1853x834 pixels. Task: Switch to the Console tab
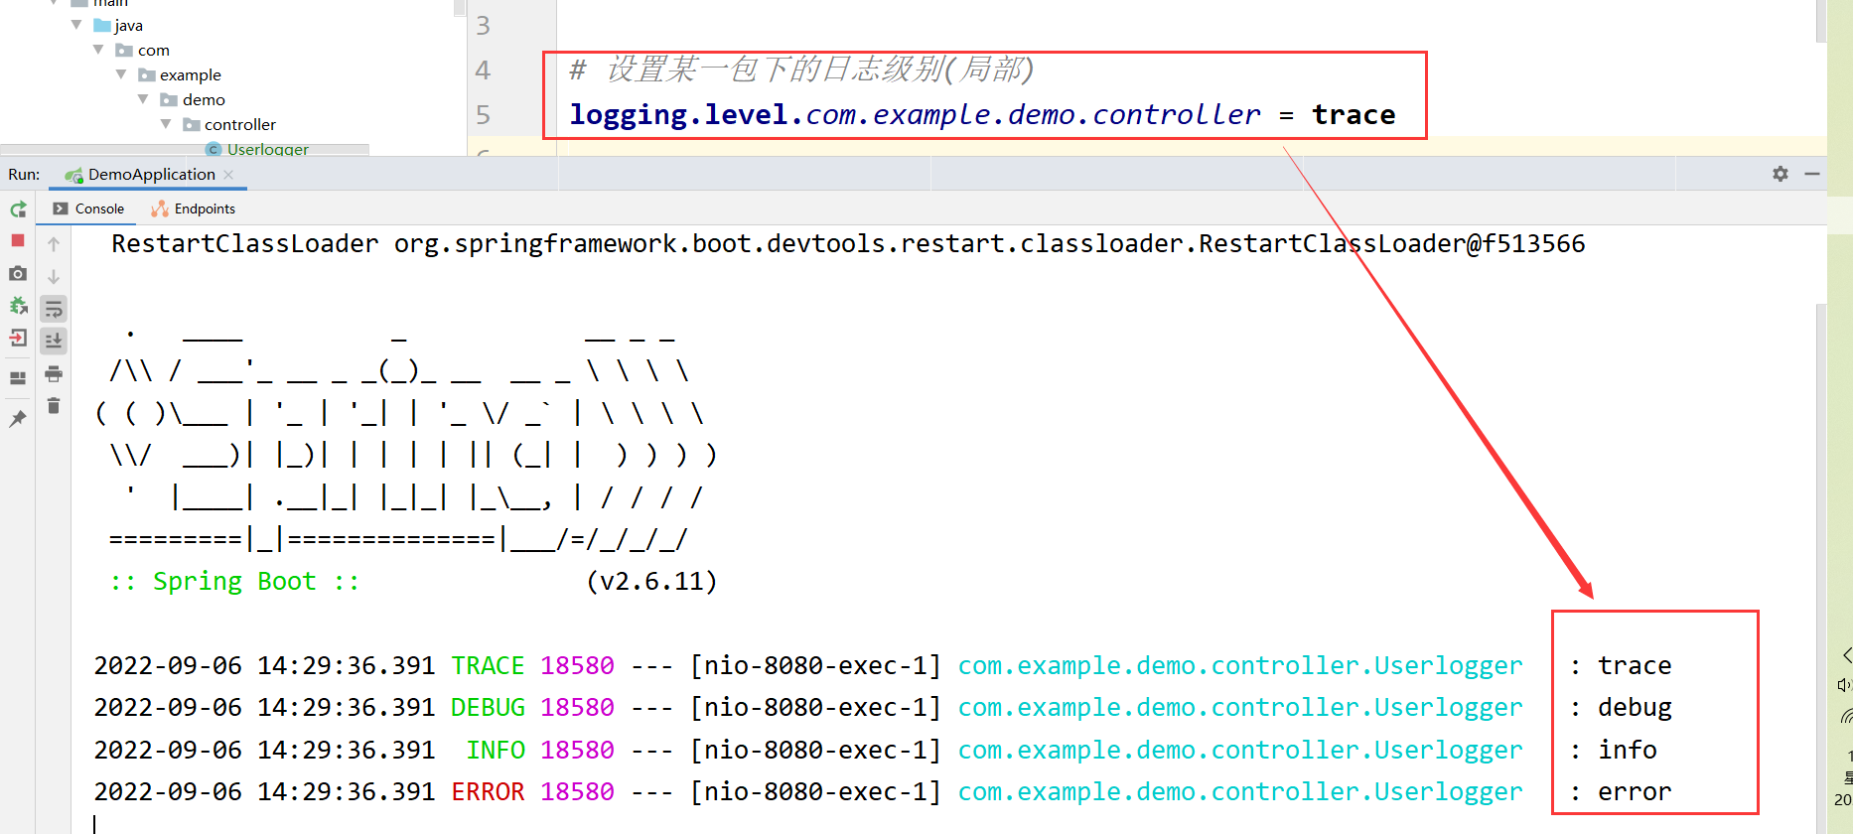coord(88,208)
